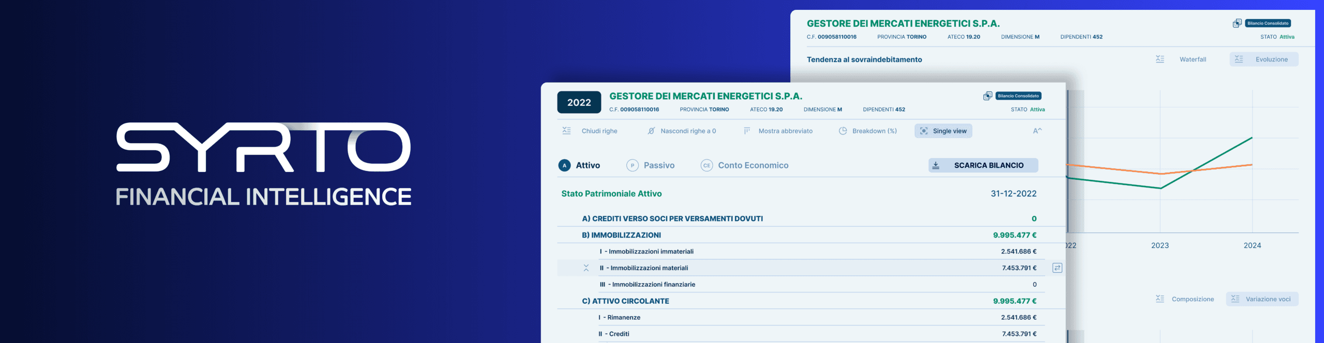Click the 9.995.477 € value for Immobilizzazioni
The image size is (1324, 343).
point(1015,235)
